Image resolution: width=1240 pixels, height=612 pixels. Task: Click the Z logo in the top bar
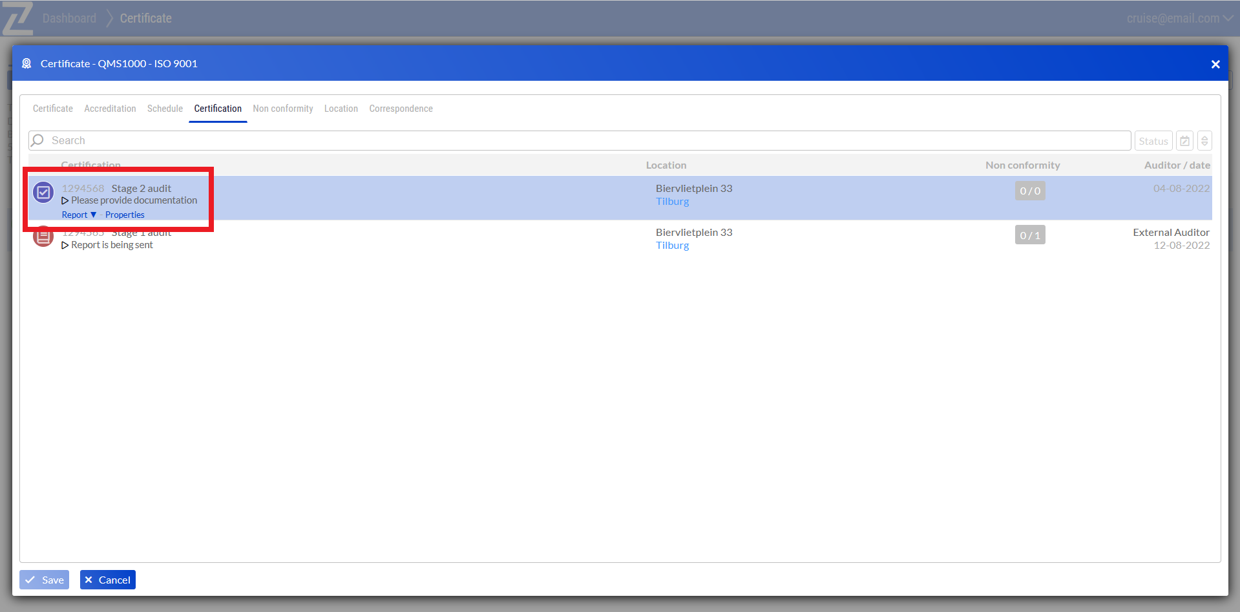point(17,18)
